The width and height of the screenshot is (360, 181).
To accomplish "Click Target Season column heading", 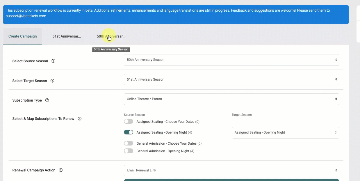I will 242,115.
